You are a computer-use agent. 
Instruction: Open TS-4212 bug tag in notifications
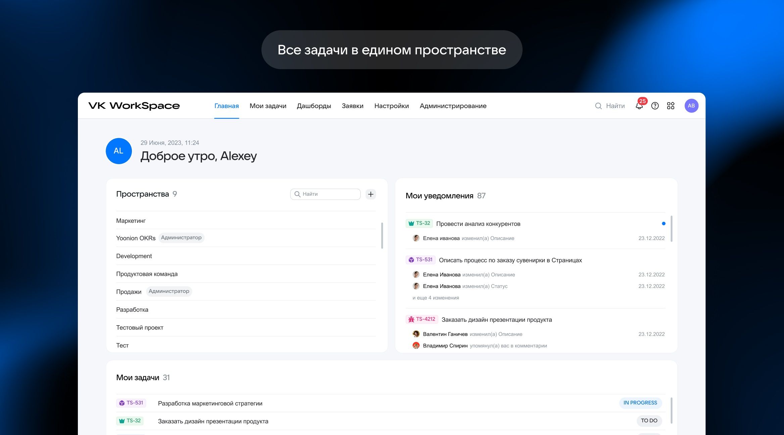pos(422,319)
